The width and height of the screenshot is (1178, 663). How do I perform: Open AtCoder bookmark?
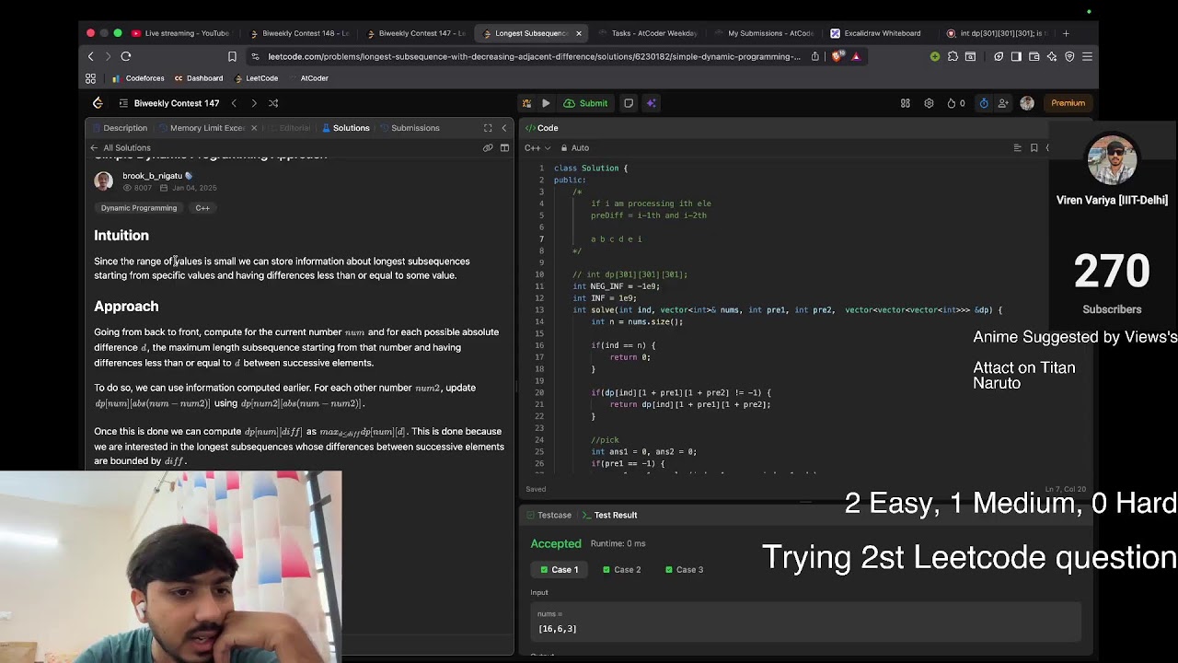[307, 78]
